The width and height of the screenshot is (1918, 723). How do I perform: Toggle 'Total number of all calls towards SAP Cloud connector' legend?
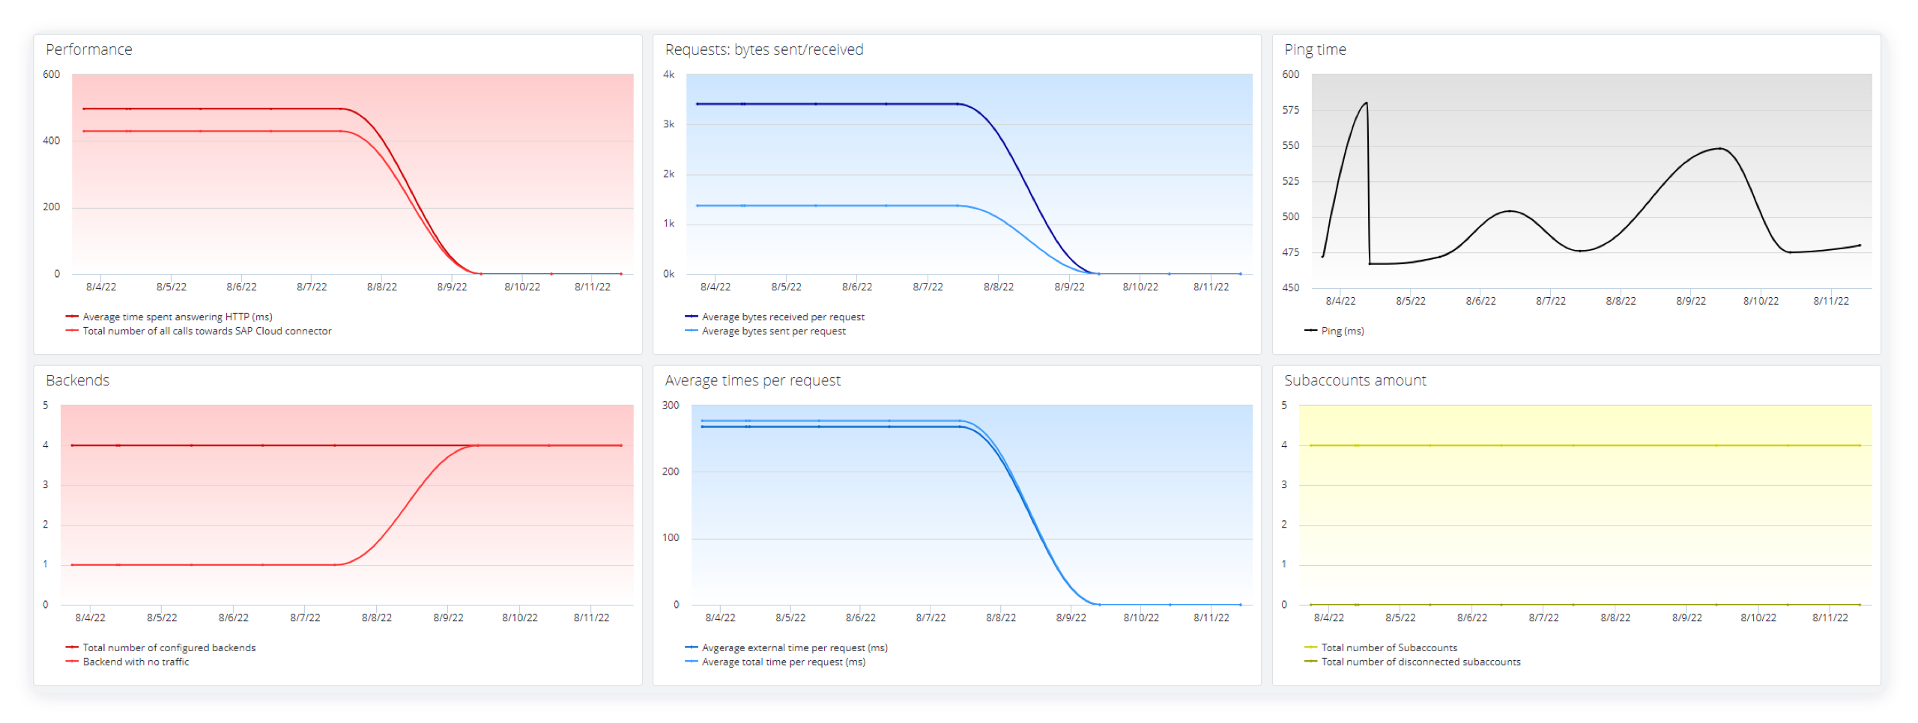pyautogui.click(x=199, y=331)
